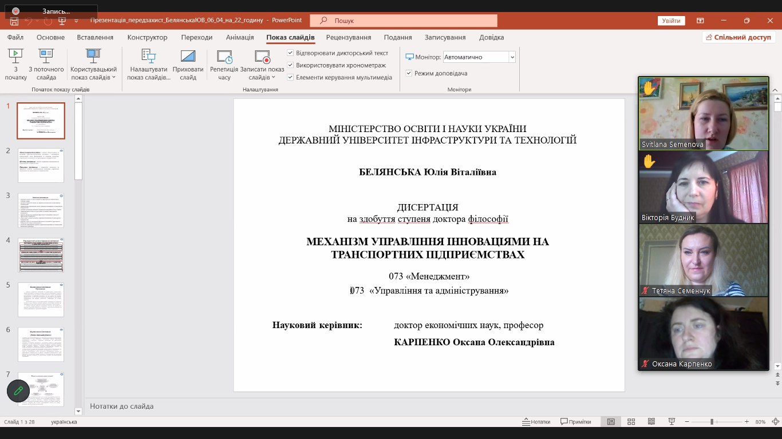The height and width of the screenshot is (439, 782).
Task: Switch to the Подання tab
Action: (398, 37)
